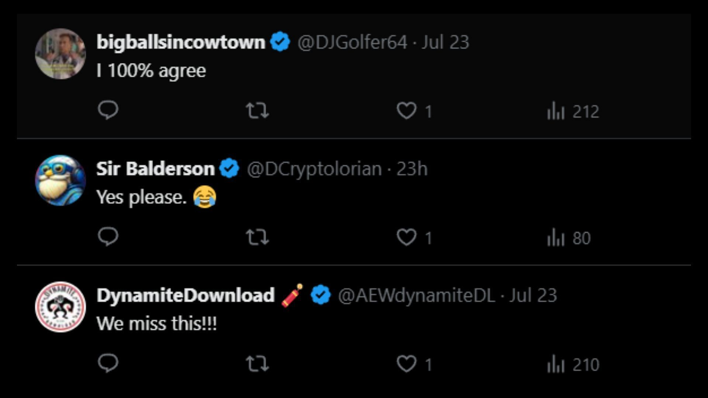Retweet the "Yes please." post
708x398 pixels.
point(257,237)
